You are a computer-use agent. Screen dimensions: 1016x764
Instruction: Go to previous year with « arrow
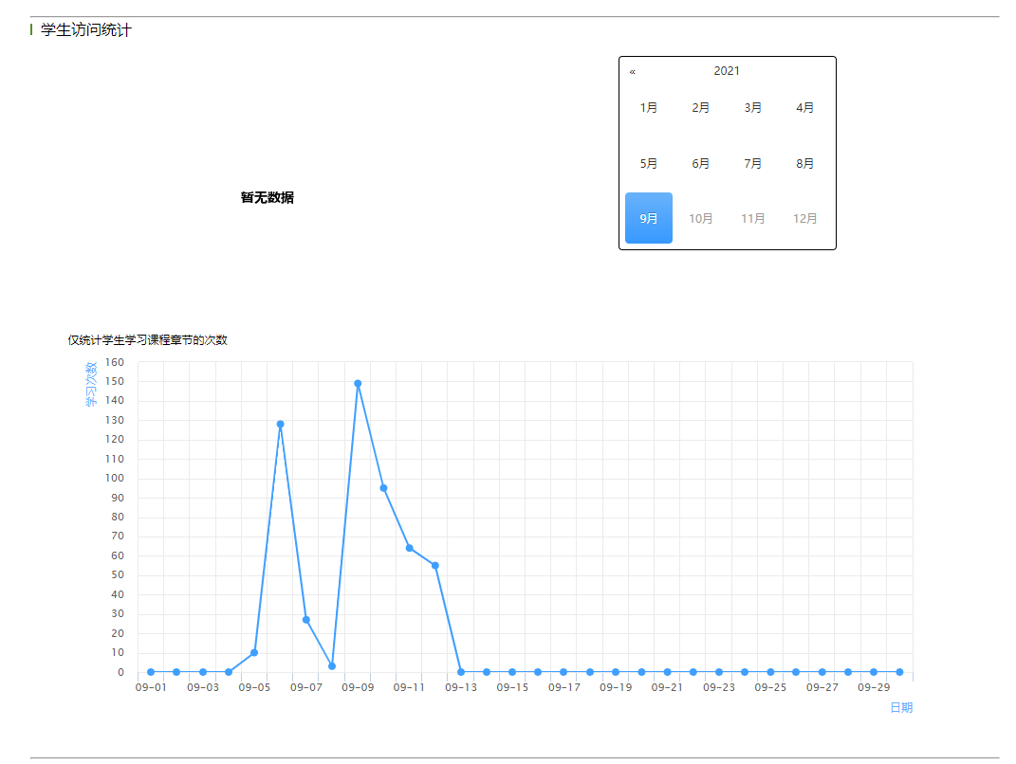point(633,72)
